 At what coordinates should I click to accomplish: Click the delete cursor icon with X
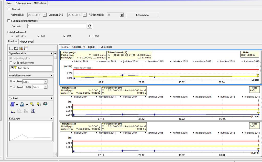[32, 104]
